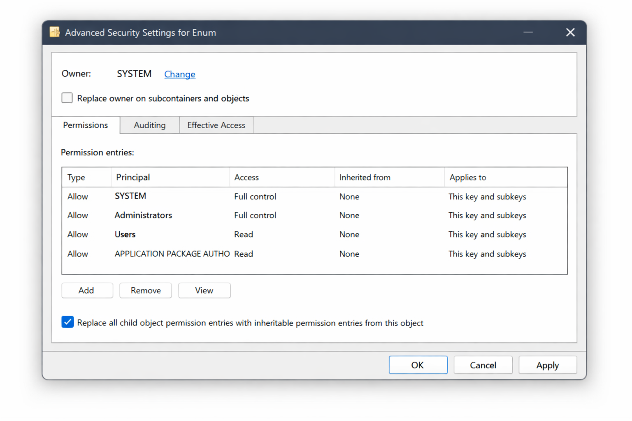Click the Access column header

tap(246, 177)
